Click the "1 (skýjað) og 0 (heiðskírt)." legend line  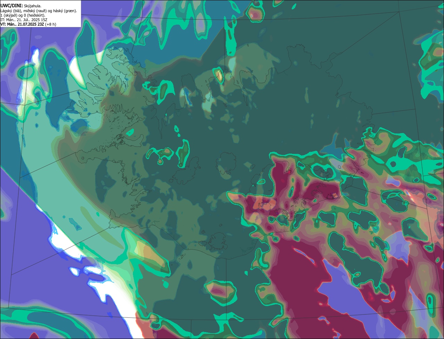[23, 15]
